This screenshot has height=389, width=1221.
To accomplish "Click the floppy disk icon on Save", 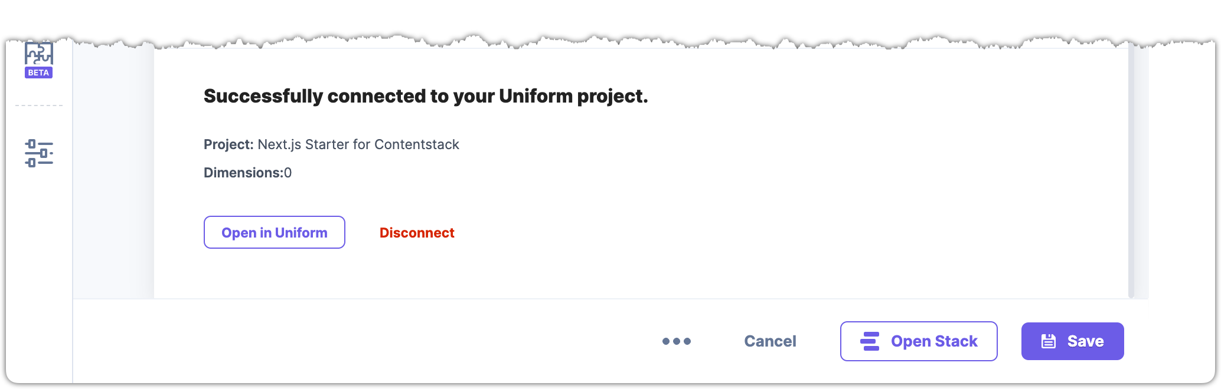I will [1049, 341].
